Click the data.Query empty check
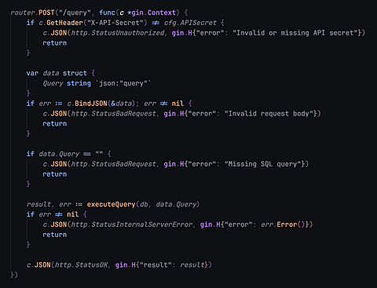The width and height of the screenshot is (377, 288). click(71, 154)
